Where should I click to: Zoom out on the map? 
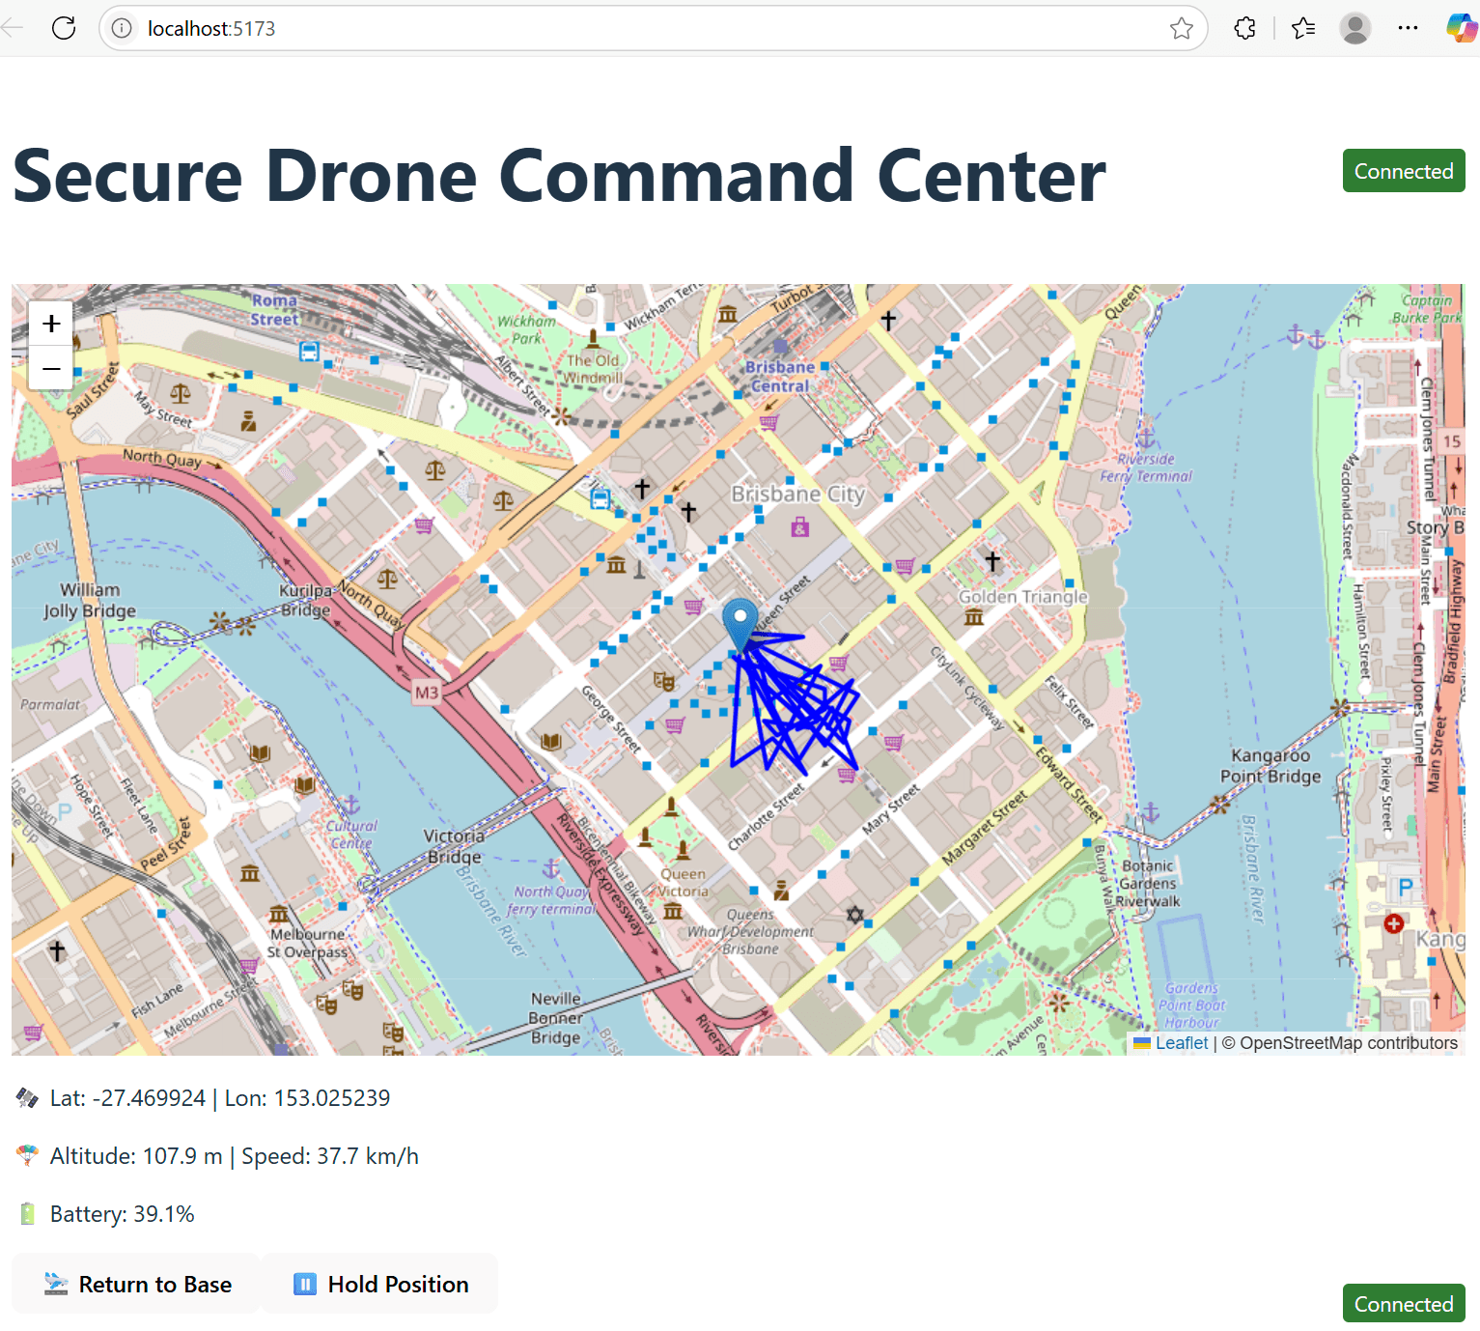51,368
